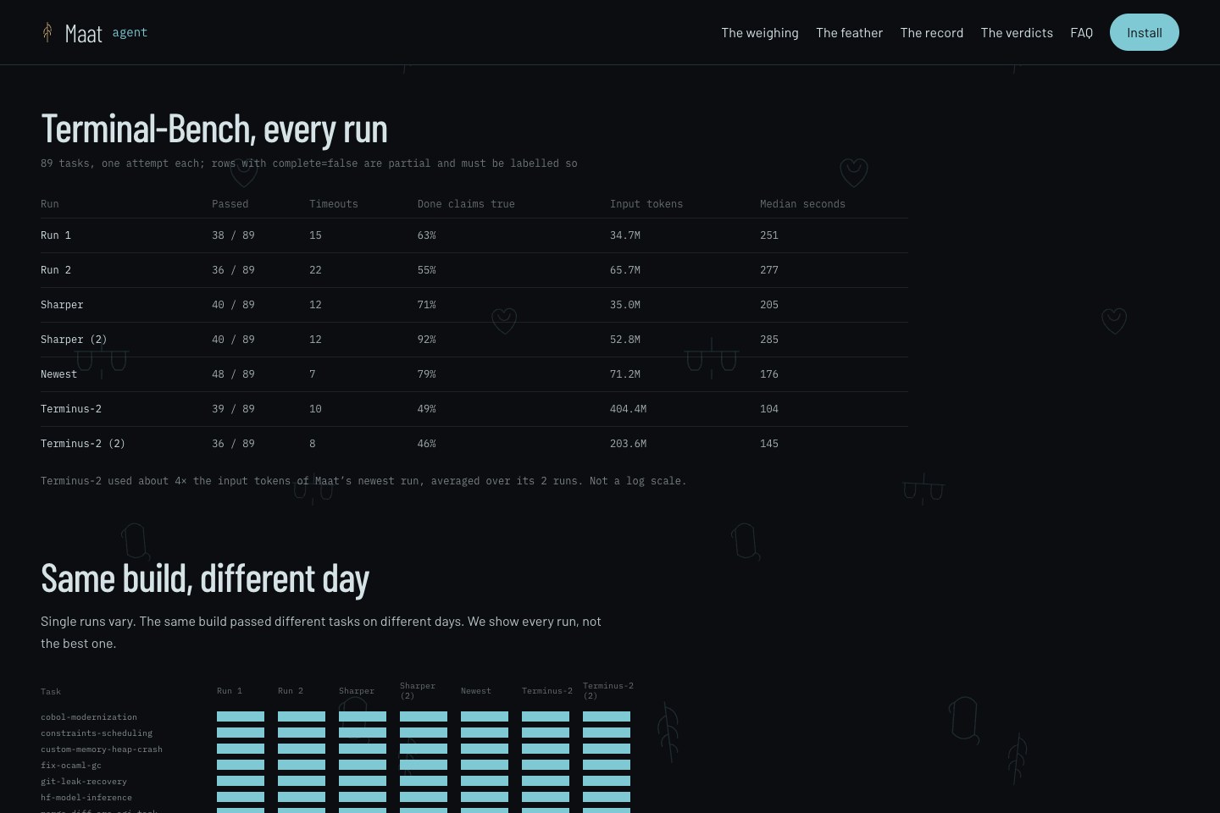Click the '251' median seconds cell
Screen dimensions: 1220x813
click(769, 235)
